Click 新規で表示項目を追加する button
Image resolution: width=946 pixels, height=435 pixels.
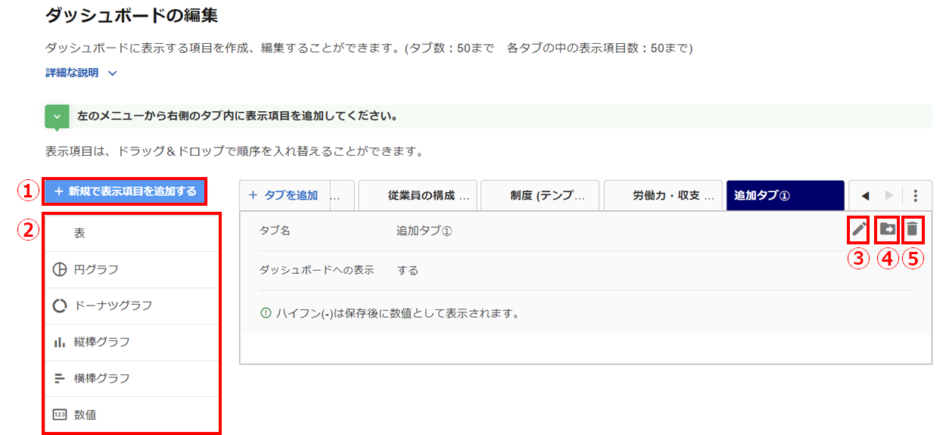click(126, 192)
